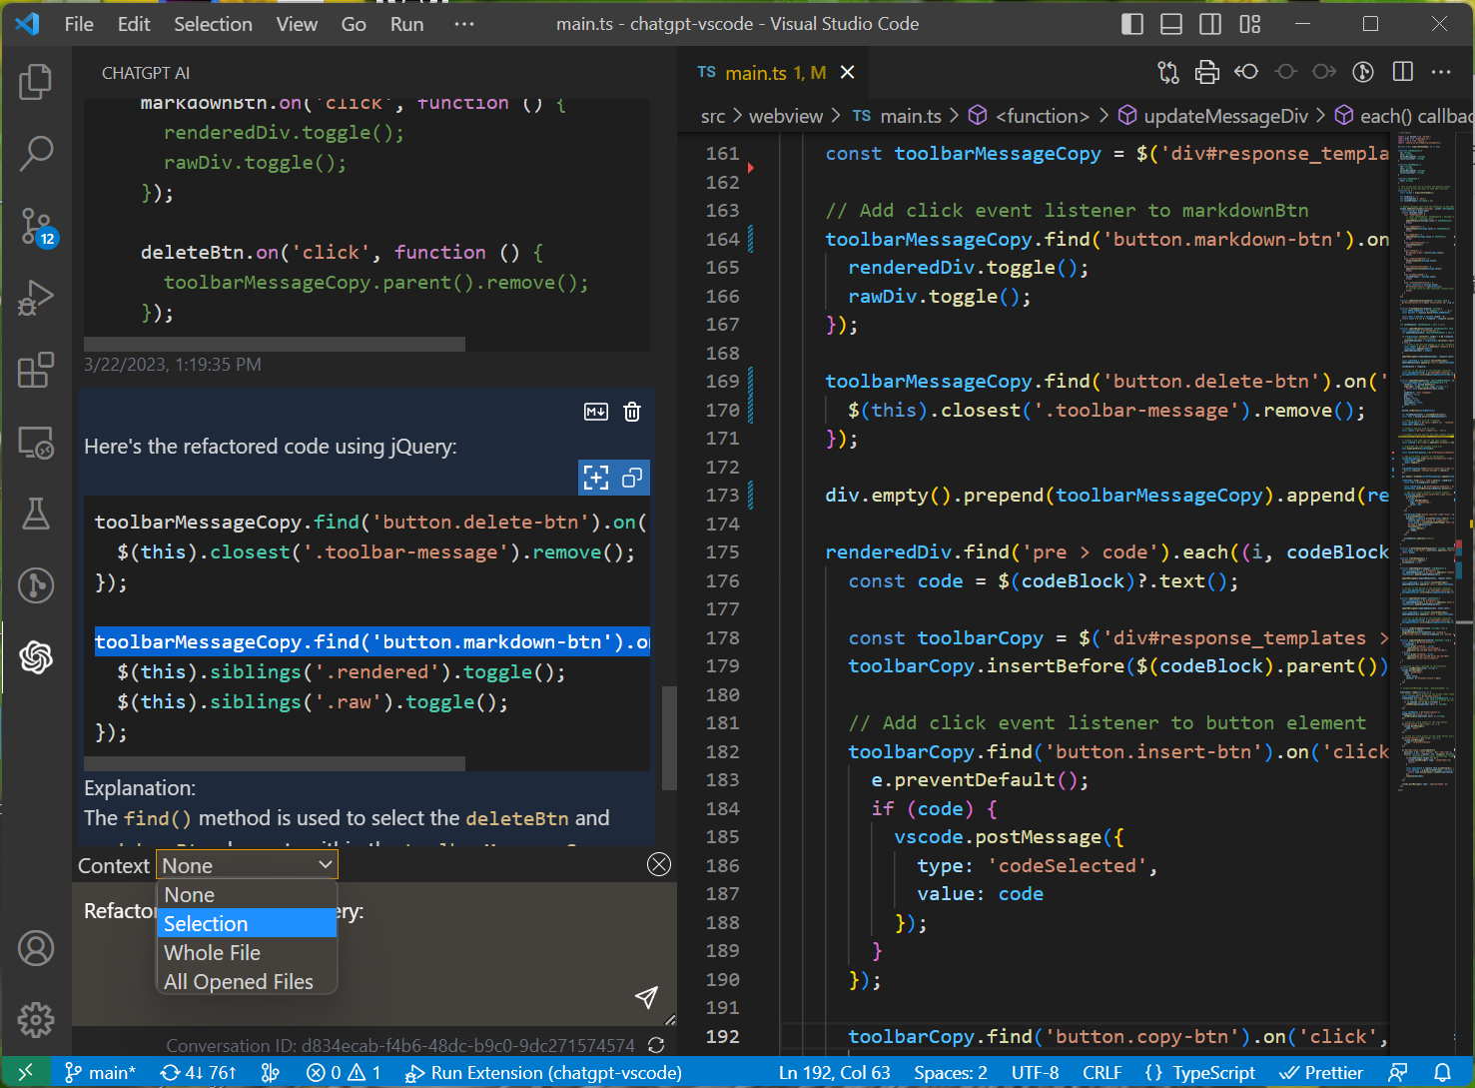
Task: Open the Remote window indicator in status bar
Action: coord(25,1073)
